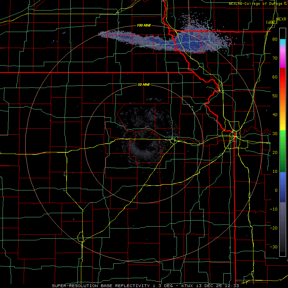Click the 10 dBZ scale value
The image size is (288, 288).
(275, 172)
